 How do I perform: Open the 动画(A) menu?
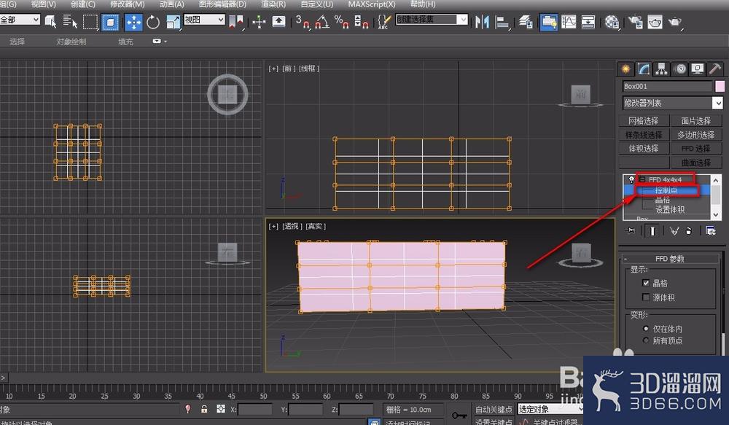point(171,4)
